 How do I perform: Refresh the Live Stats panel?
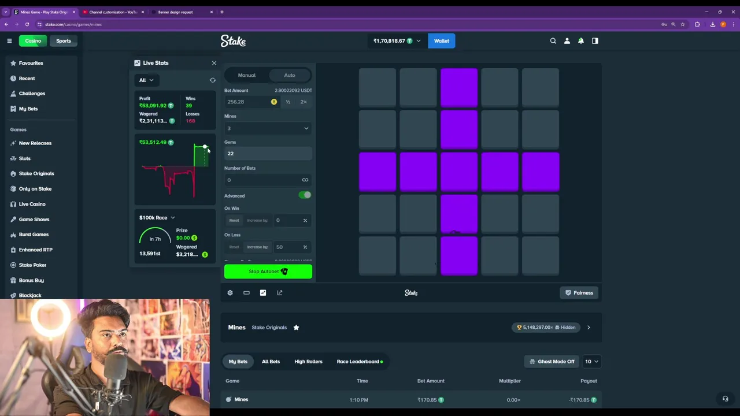click(x=213, y=80)
